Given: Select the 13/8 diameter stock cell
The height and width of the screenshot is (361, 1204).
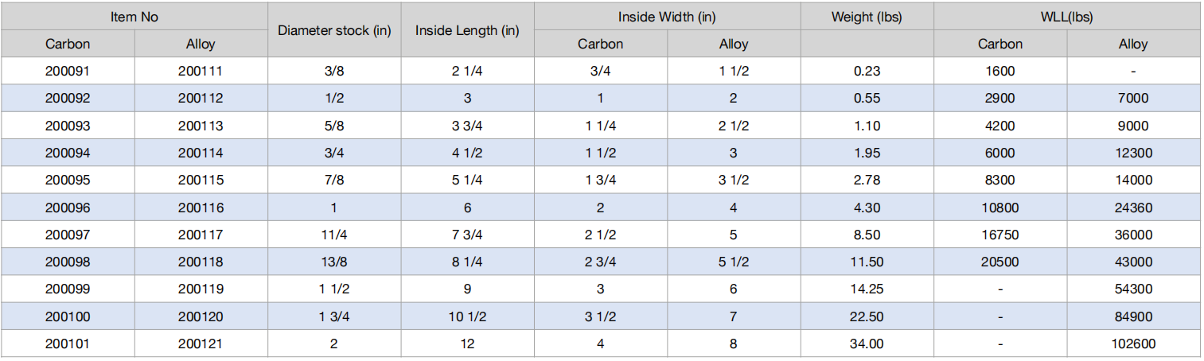Looking at the screenshot, I should coord(334,262).
